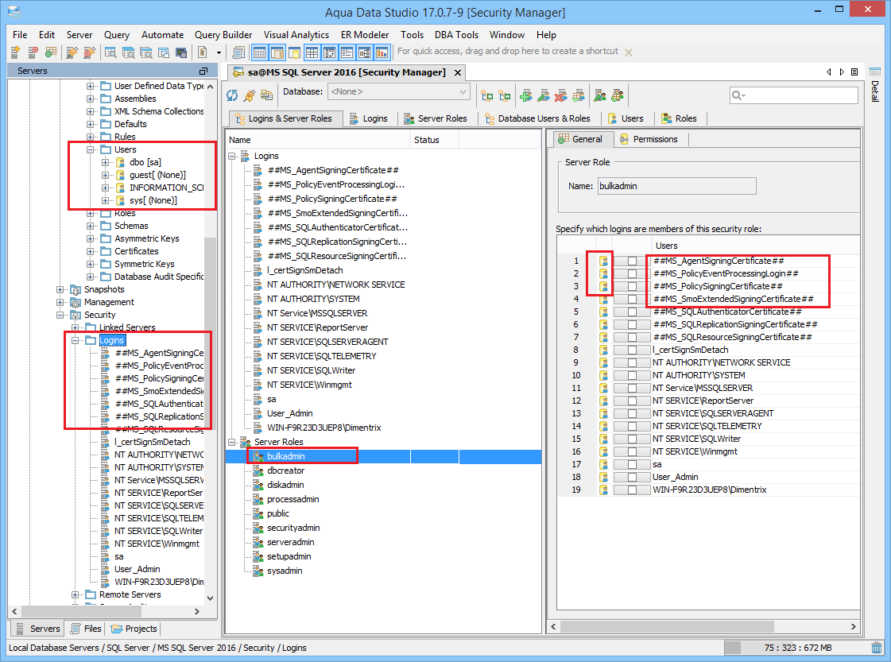Enable the checkbox for NT SERVICE\ReportServer

(632, 401)
